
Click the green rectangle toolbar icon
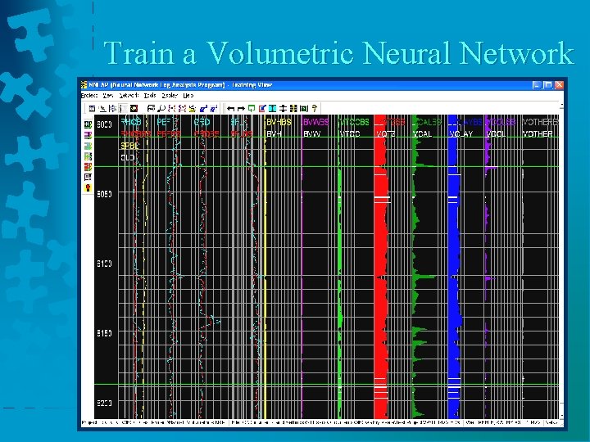pos(304,109)
